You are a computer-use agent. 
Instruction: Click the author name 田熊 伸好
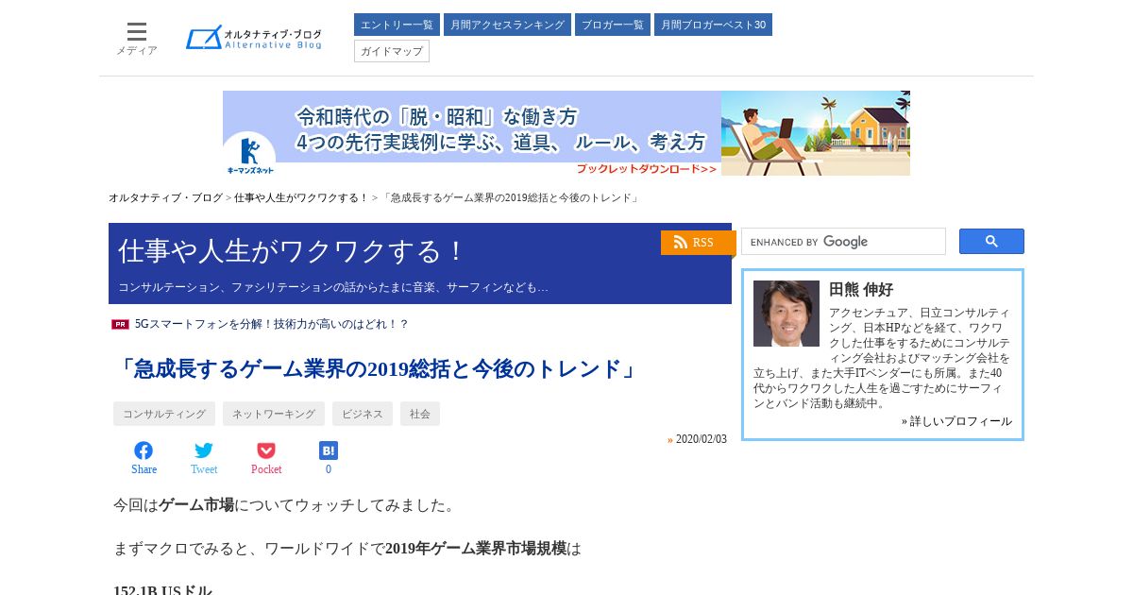(861, 290)
